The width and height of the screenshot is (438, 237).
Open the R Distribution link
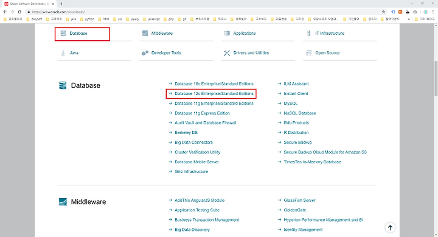[x=296, y=132]
